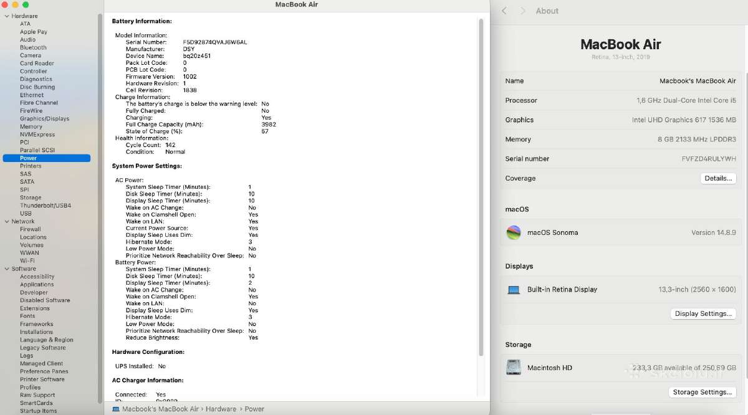Go back in System Settings About
748x415 pixels.
(504, 11)
